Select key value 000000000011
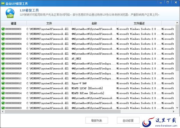 coord(13,78)
